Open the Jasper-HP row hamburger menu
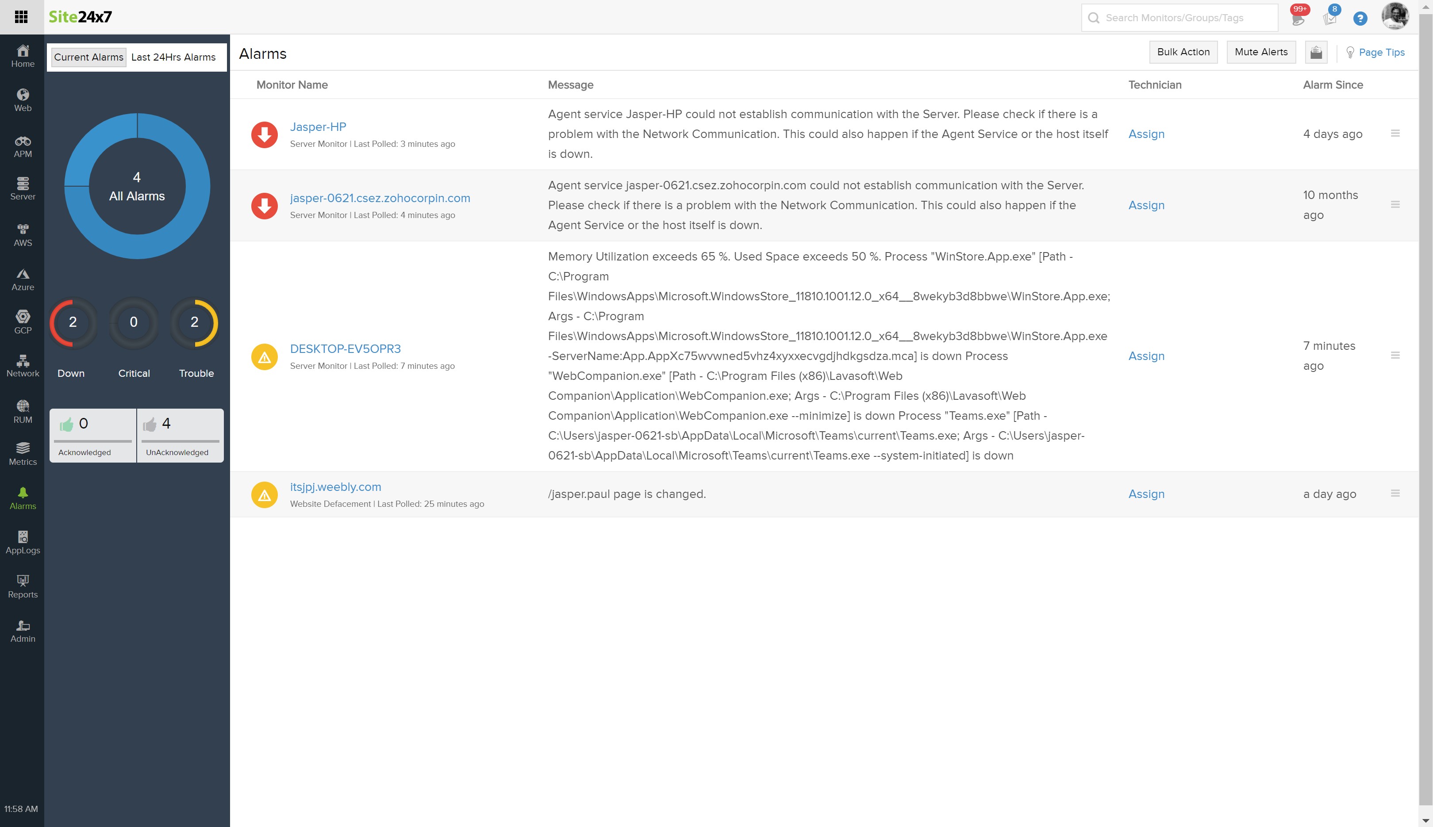The height and width of the screenshot is (827, 1433). pos(1395,134)
